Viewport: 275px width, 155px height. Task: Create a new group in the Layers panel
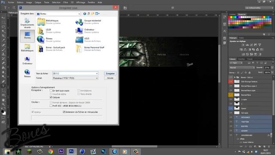tap(260, 146)
